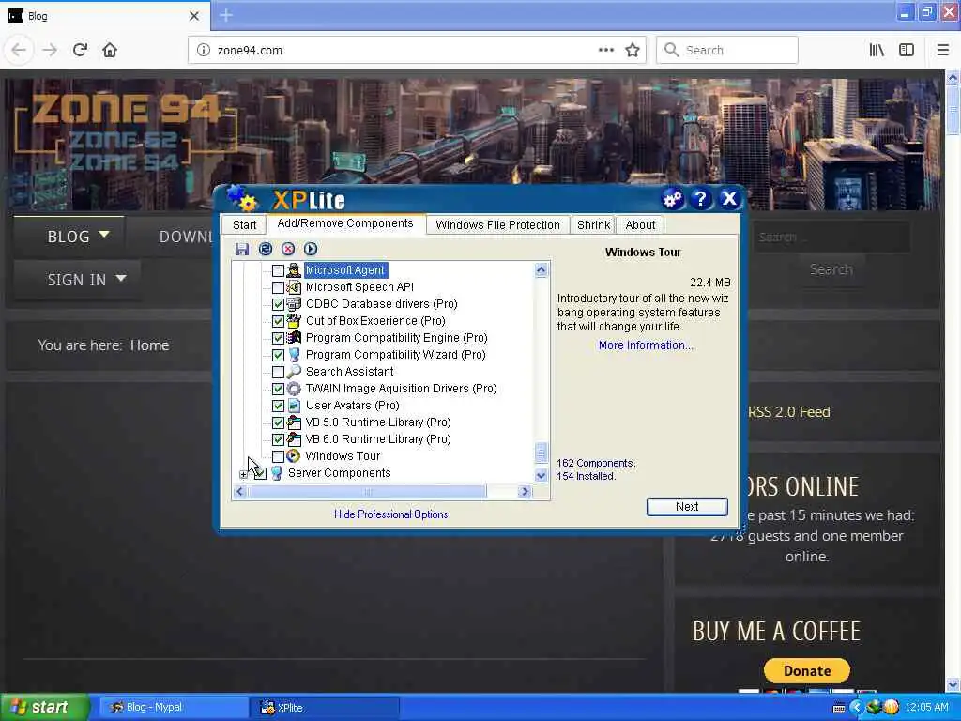Uncheck Out of Box Experience (Pro)

(x=278, y=321)
